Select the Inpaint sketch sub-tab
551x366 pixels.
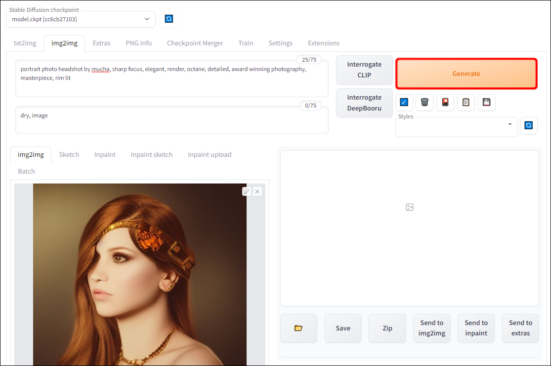pyautogui.click(x=151, y=155)
